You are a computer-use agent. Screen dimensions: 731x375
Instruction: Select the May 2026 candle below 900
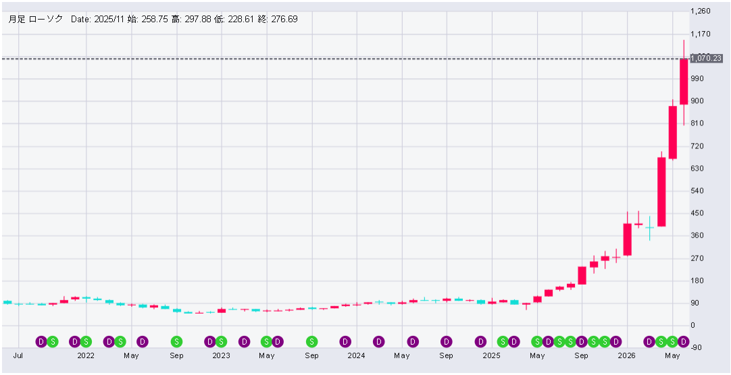click(673, 132)
